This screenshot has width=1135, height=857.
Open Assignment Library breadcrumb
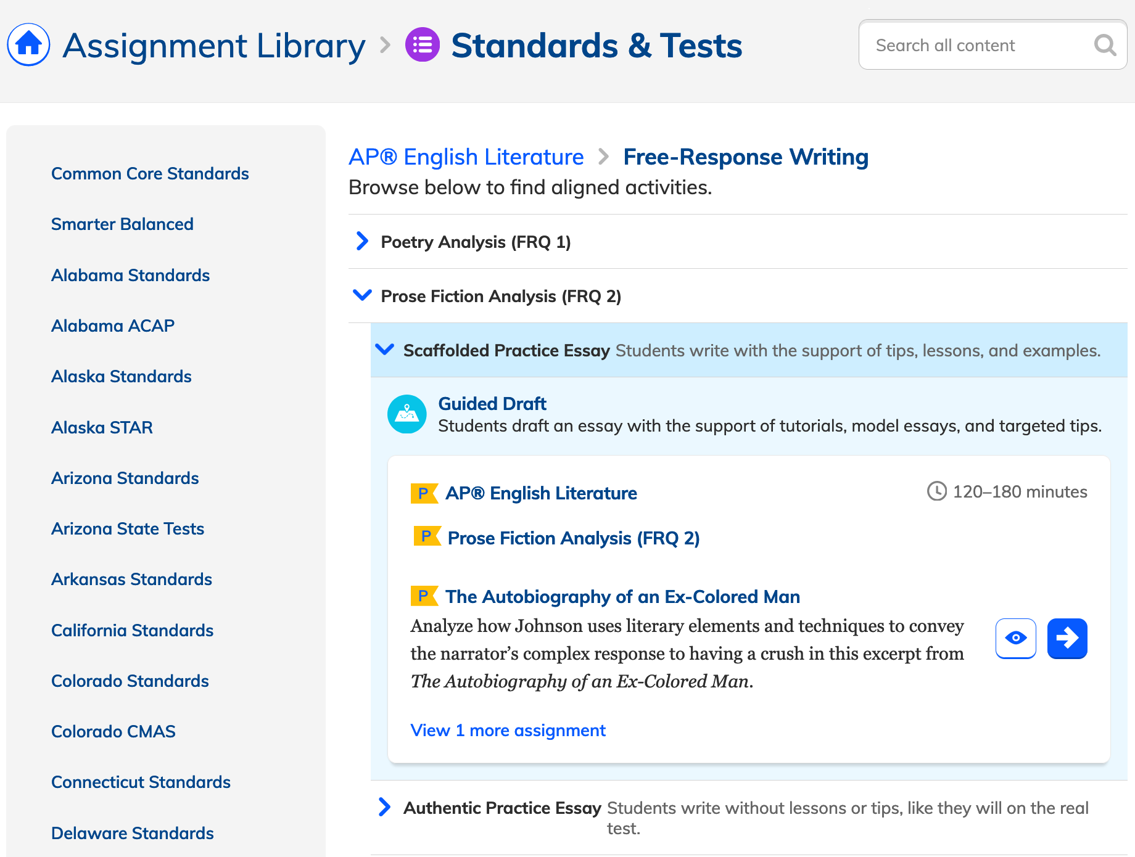214,46
